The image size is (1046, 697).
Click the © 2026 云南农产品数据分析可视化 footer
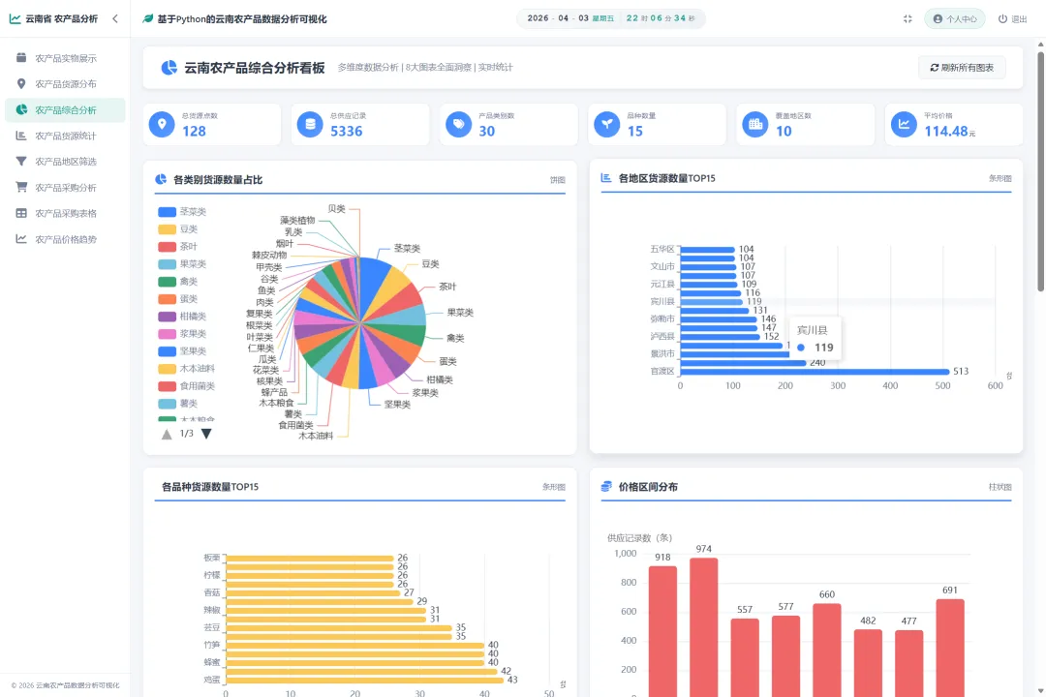65,685
